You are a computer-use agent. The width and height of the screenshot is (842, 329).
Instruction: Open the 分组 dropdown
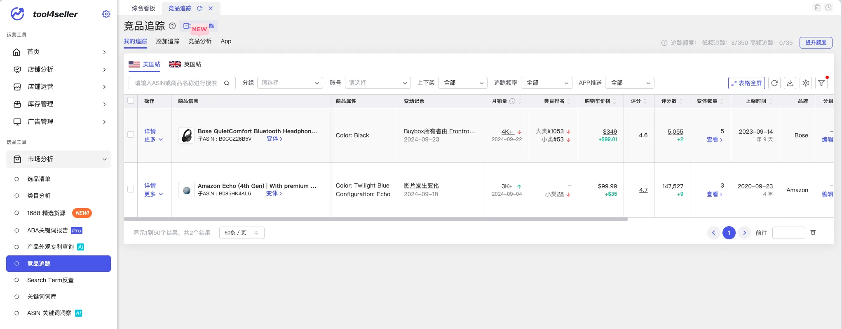[x=290, y=83]
